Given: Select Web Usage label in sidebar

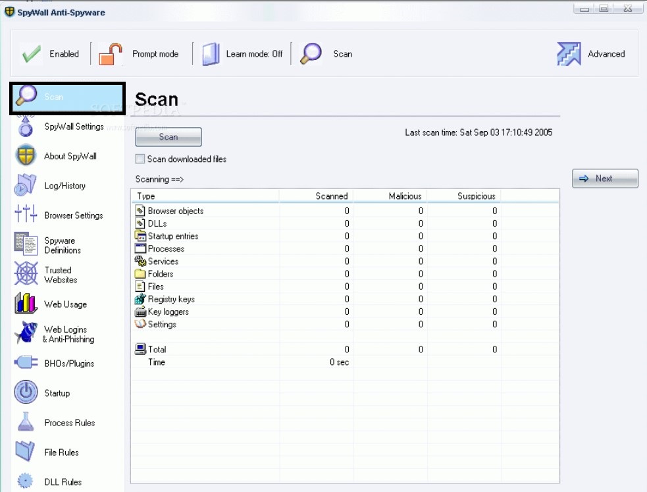Looking at the screenshot, I should coord(65,304).
